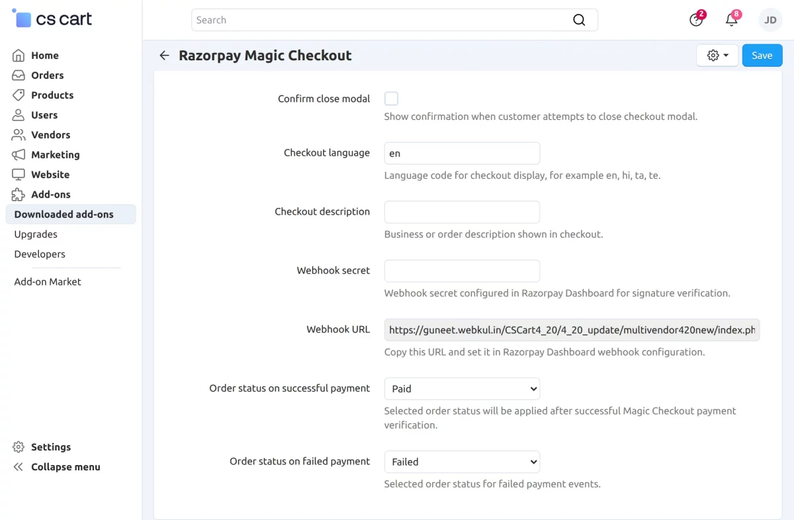794x520 pixels.
Task: Click the Vendors people icon
Action: coord(19,135)
